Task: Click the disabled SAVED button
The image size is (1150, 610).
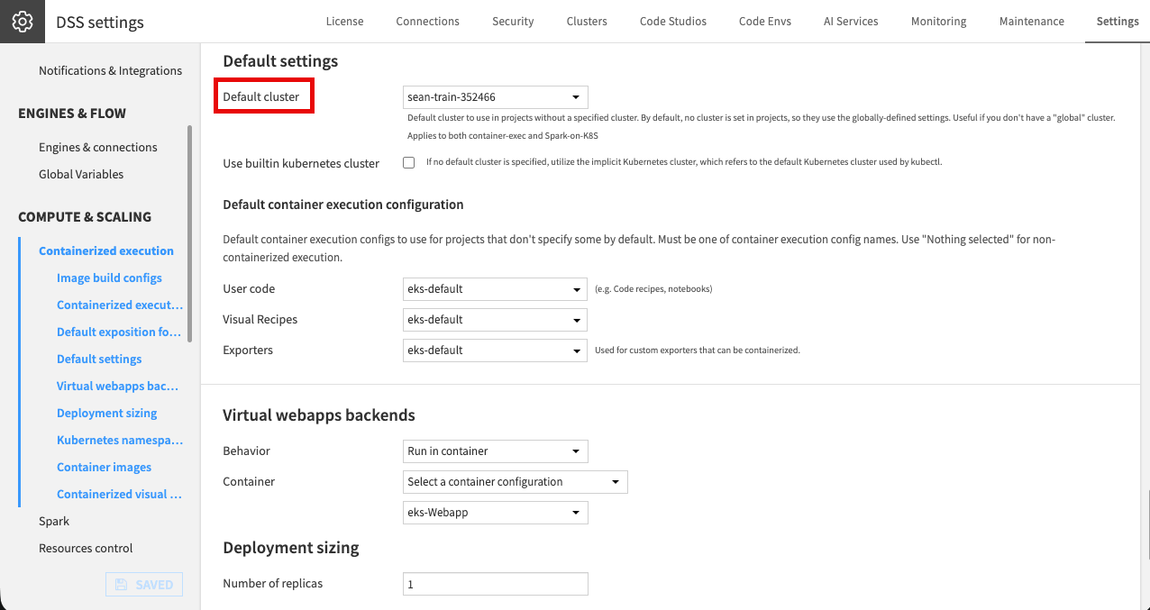Action: point(144,585)
